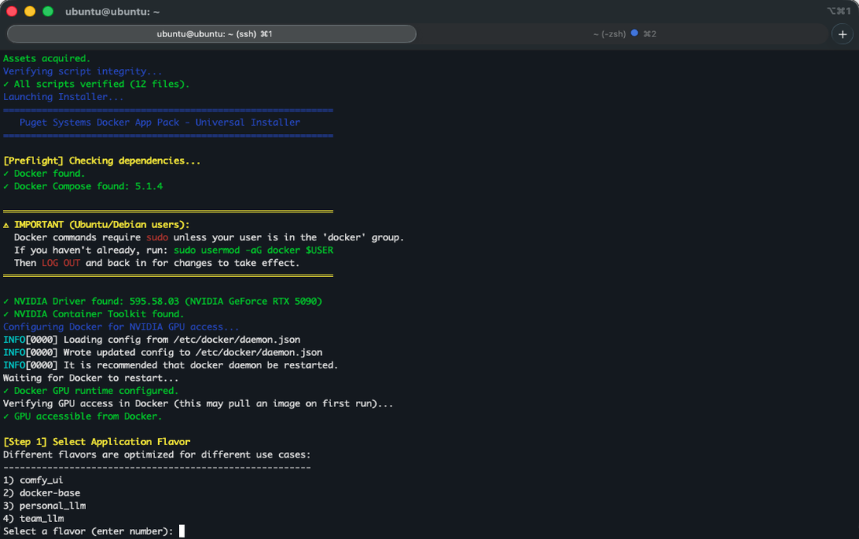Click 'Waiting for Docker to restart...' line
This screenshot has height=539, width=859.
tap(91, 378)
